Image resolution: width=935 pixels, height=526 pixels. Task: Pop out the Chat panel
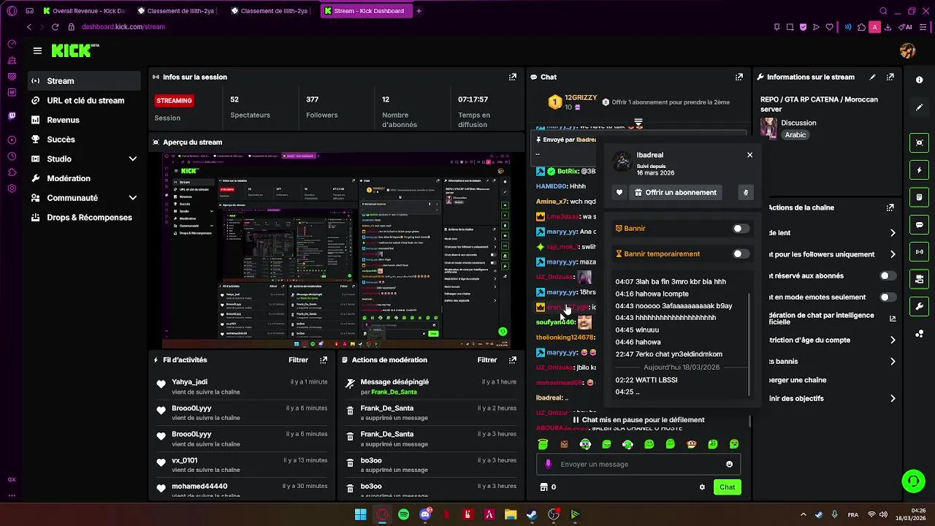[x=739, y=77]
